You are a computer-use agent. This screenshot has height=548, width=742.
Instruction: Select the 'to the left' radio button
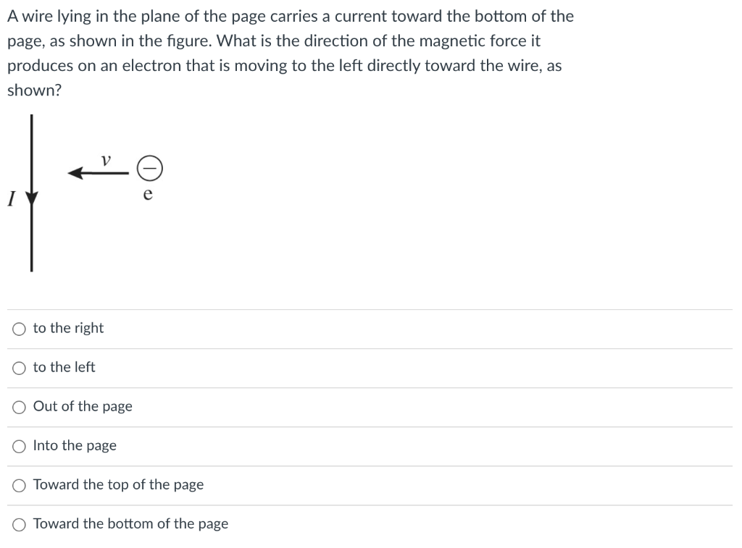click(x=19, y=368)
